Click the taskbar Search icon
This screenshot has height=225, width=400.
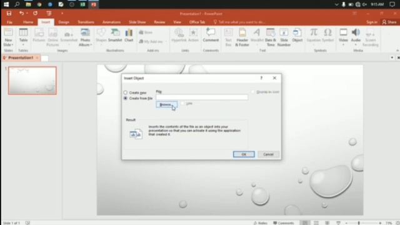[x=17, y=4]
